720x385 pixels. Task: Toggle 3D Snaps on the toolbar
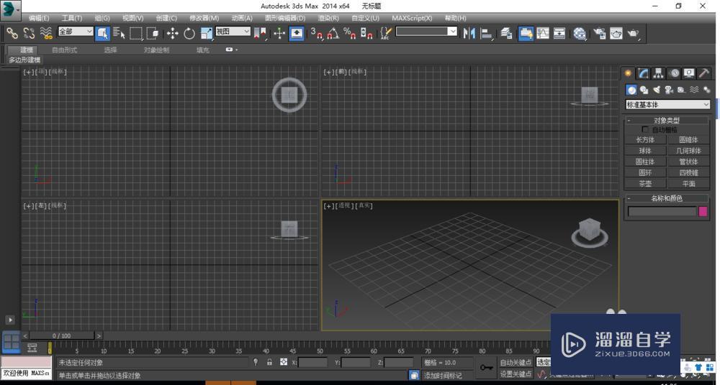[x=316, y=33]
